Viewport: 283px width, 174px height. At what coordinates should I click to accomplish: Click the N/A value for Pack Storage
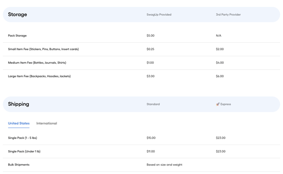[x=218, y=36]
